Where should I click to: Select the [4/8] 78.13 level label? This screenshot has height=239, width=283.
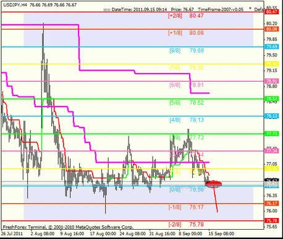pos(187,120)
